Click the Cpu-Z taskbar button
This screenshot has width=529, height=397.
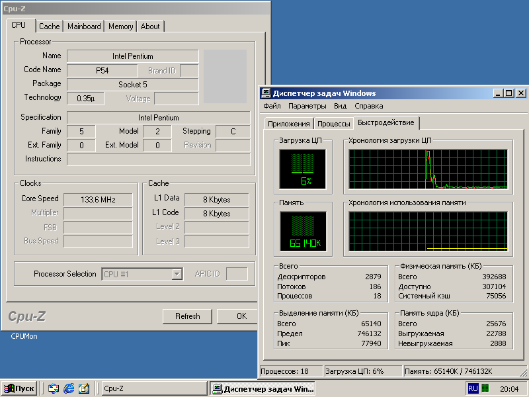[153, 388]
